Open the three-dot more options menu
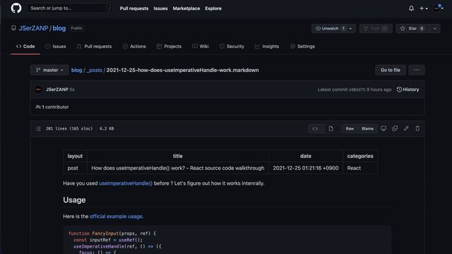This screenshot has height=254, width=452. tap(417, 70)
